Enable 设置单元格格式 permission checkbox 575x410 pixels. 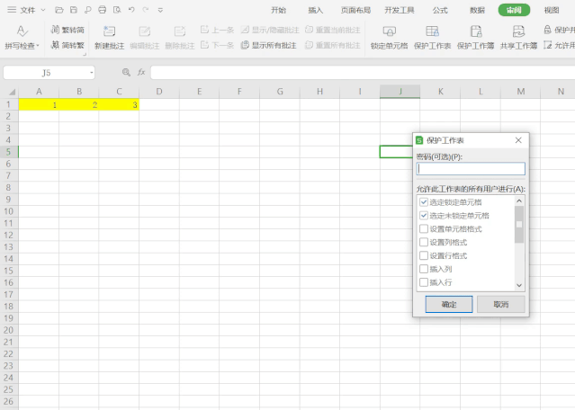(424, 229)
